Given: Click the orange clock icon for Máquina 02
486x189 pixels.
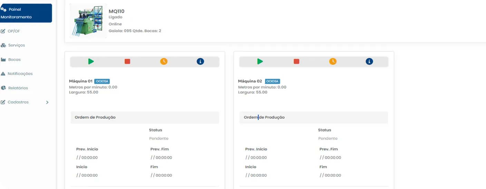Looking at the screenshot, I should click(x=333, y=61).
